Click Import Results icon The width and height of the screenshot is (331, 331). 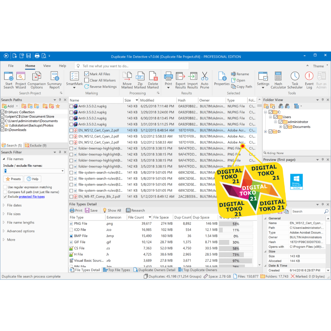(193, 76)
